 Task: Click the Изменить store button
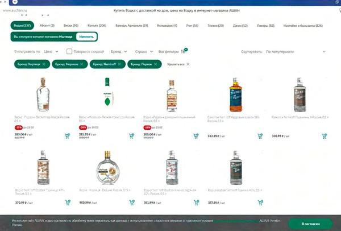(86, 36)
